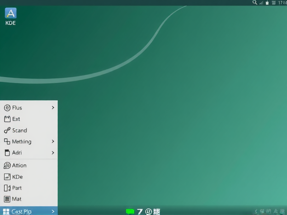Click the "7" icon in the taskbar
287x215 pixels.
click(140, 211)
